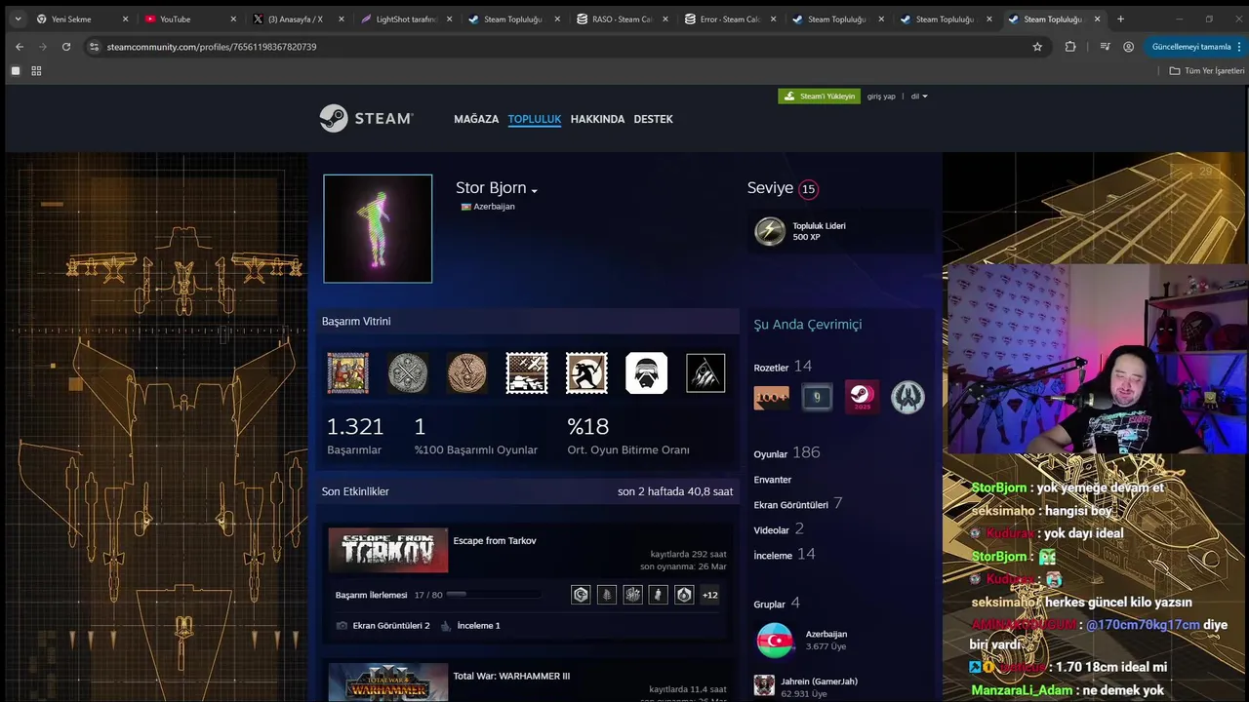The height and width of the screenshot is (702, 1249).
Task: Open the Steam 2025 badge
Action: [x=862, y=397]
